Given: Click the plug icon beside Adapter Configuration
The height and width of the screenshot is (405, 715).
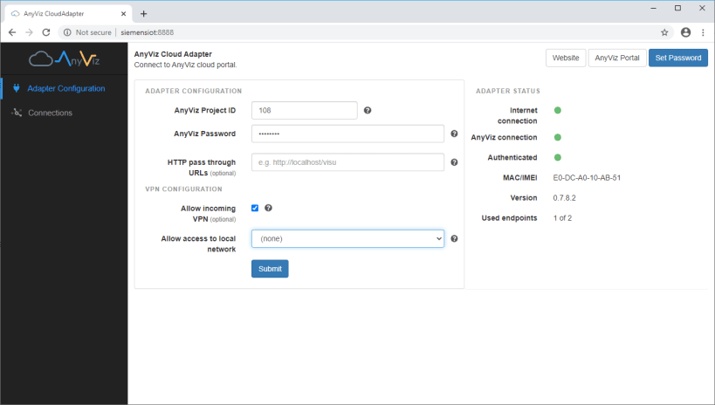Looking at the screenshot, I should point(17,88).
